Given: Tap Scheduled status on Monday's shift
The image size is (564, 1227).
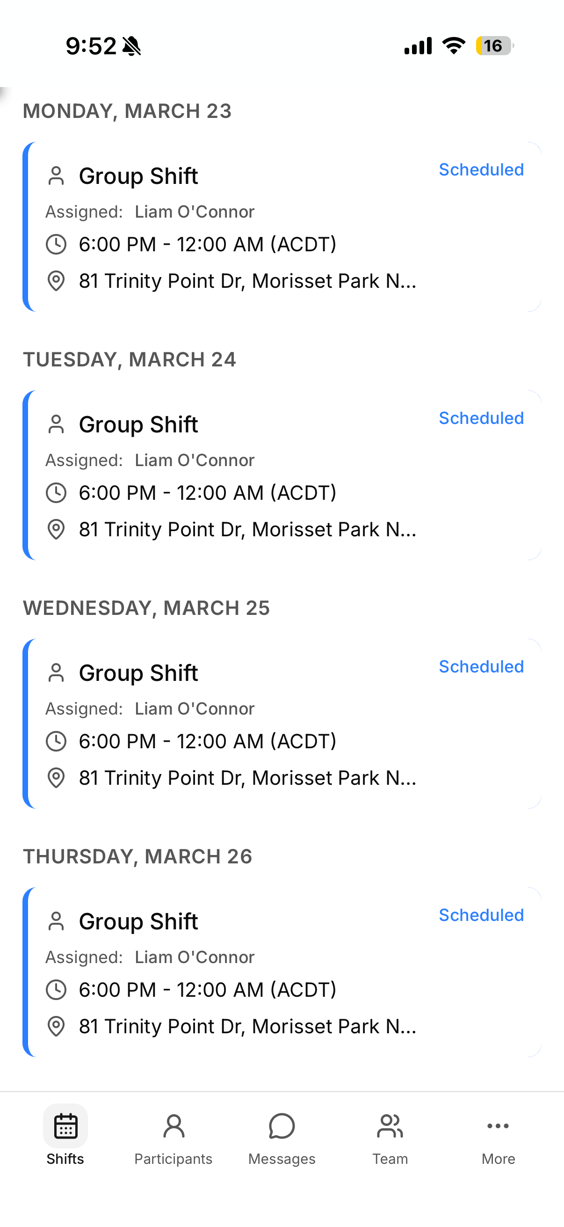Looking at the screenshot, I should pyautogui.click(x=481, y=169).
